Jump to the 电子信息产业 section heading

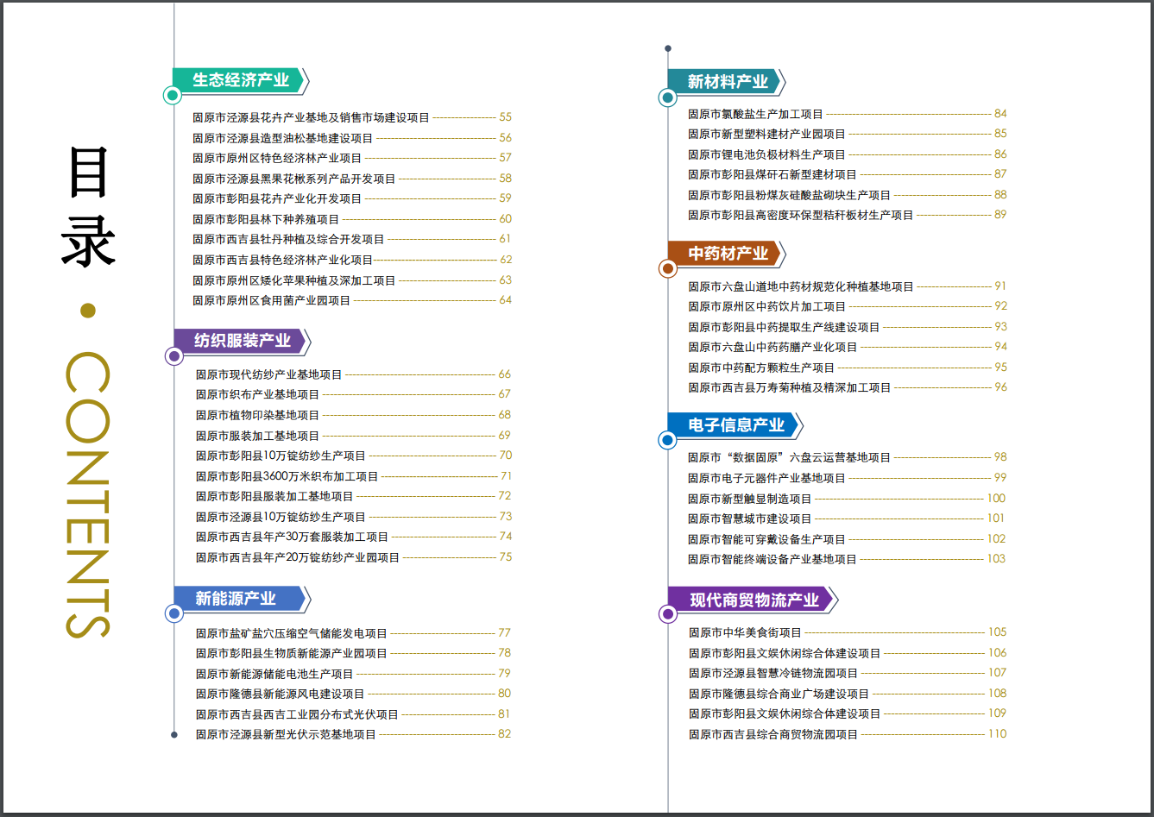click(x=735, y=425)
